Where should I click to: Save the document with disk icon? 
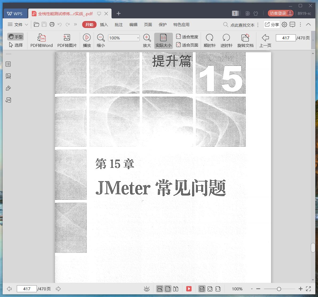point(44,25)
